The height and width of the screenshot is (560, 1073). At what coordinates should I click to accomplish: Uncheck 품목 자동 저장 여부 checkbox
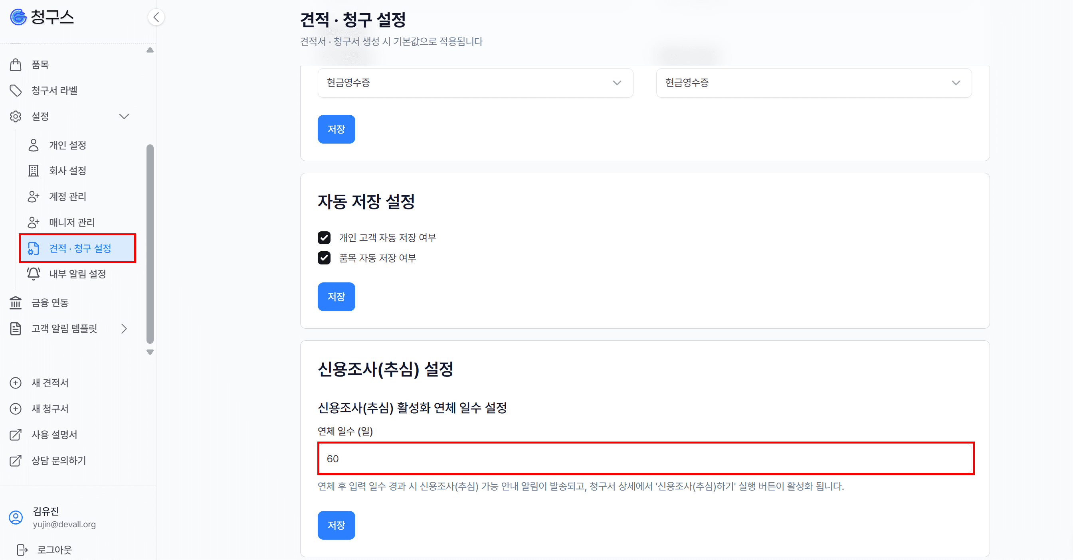324,258
